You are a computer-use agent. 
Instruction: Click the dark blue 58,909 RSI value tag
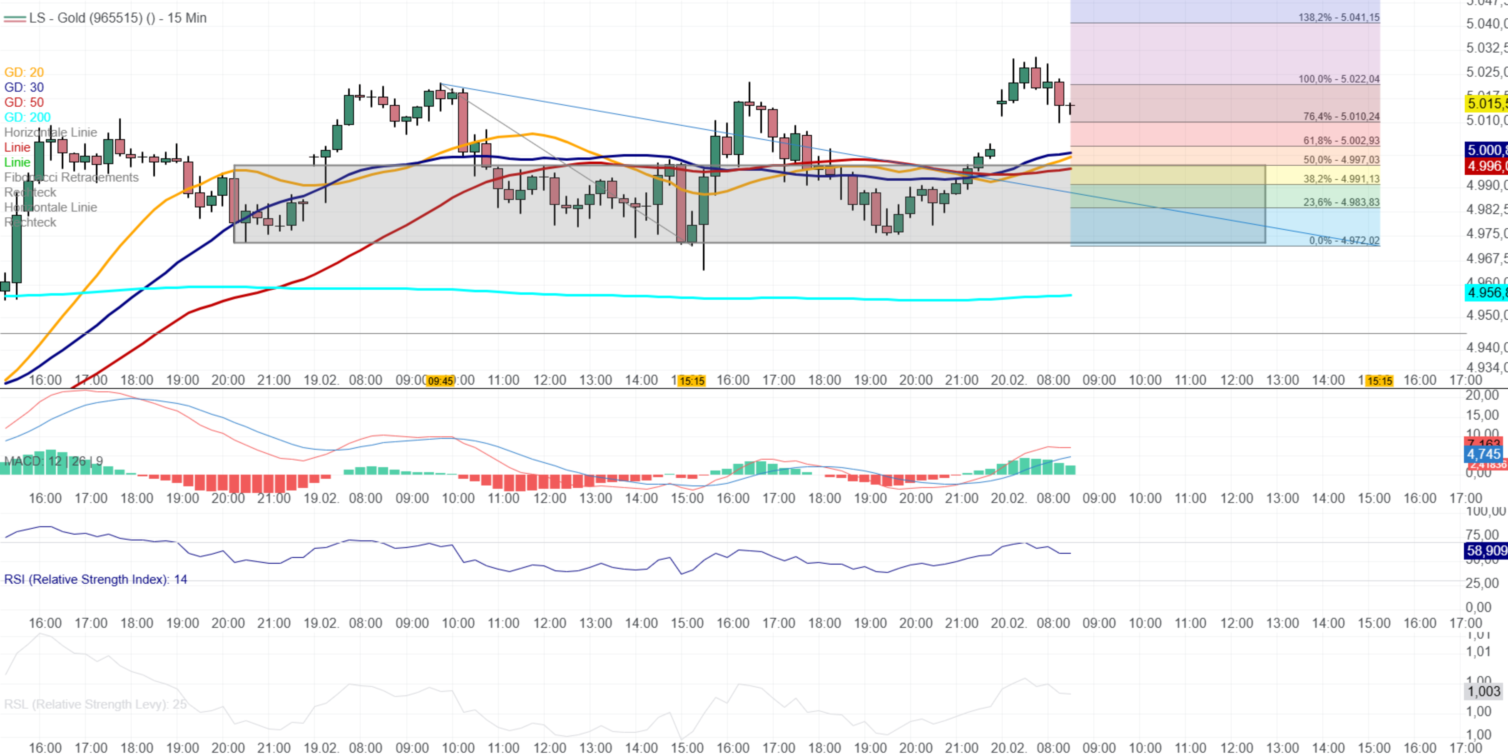tap(1485, 551)
